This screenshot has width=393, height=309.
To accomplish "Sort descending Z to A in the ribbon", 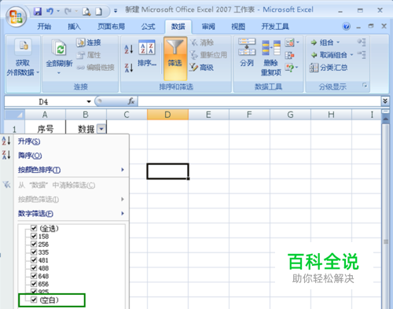I will (129, 68).
